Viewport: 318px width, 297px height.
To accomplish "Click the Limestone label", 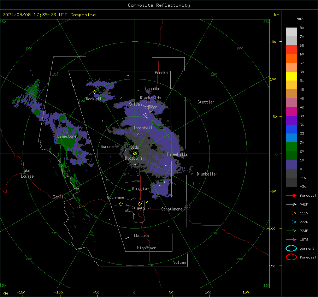I will tap(67, 136).
